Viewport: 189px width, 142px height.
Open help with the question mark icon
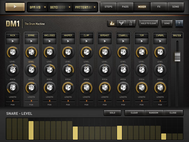(x=179, y=23)
